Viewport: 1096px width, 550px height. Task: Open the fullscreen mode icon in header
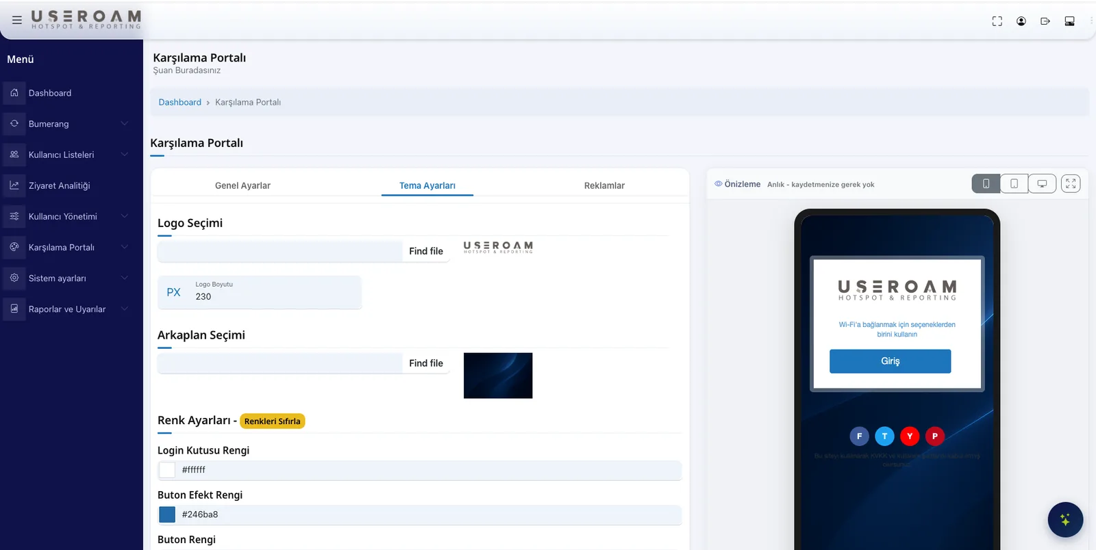[x=997, y=21]
